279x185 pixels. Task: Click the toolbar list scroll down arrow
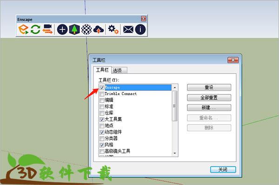pyautogui.click(x=175, y=153)
